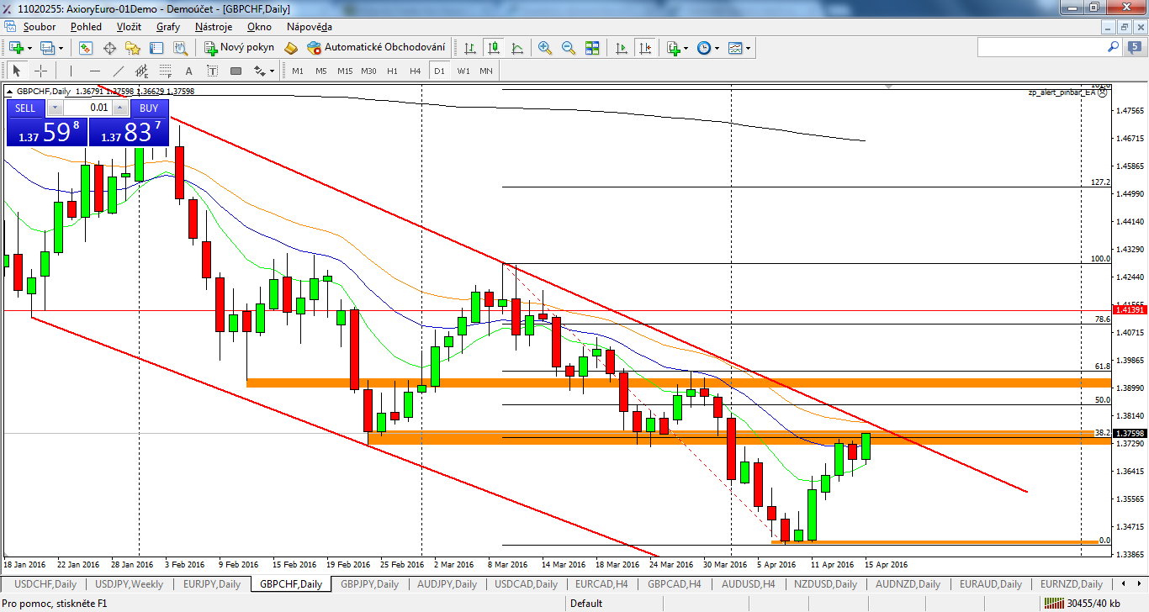This screenshot has height=612, width=1149.
Task: Open the MetaEditor book icon
Action: coord(292,48)
